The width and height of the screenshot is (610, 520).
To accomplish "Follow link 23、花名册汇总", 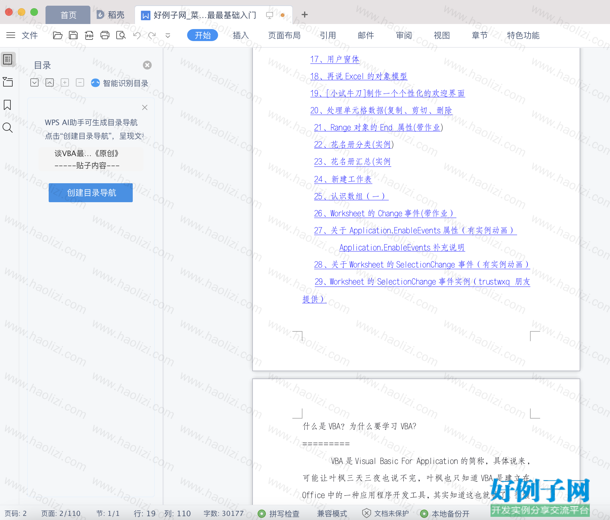I will pyautogui.click(x=352, y=161).
